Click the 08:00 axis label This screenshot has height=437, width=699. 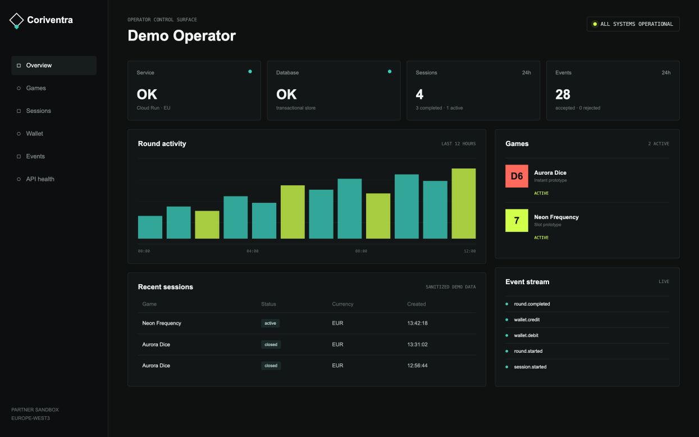pos(361,251)
